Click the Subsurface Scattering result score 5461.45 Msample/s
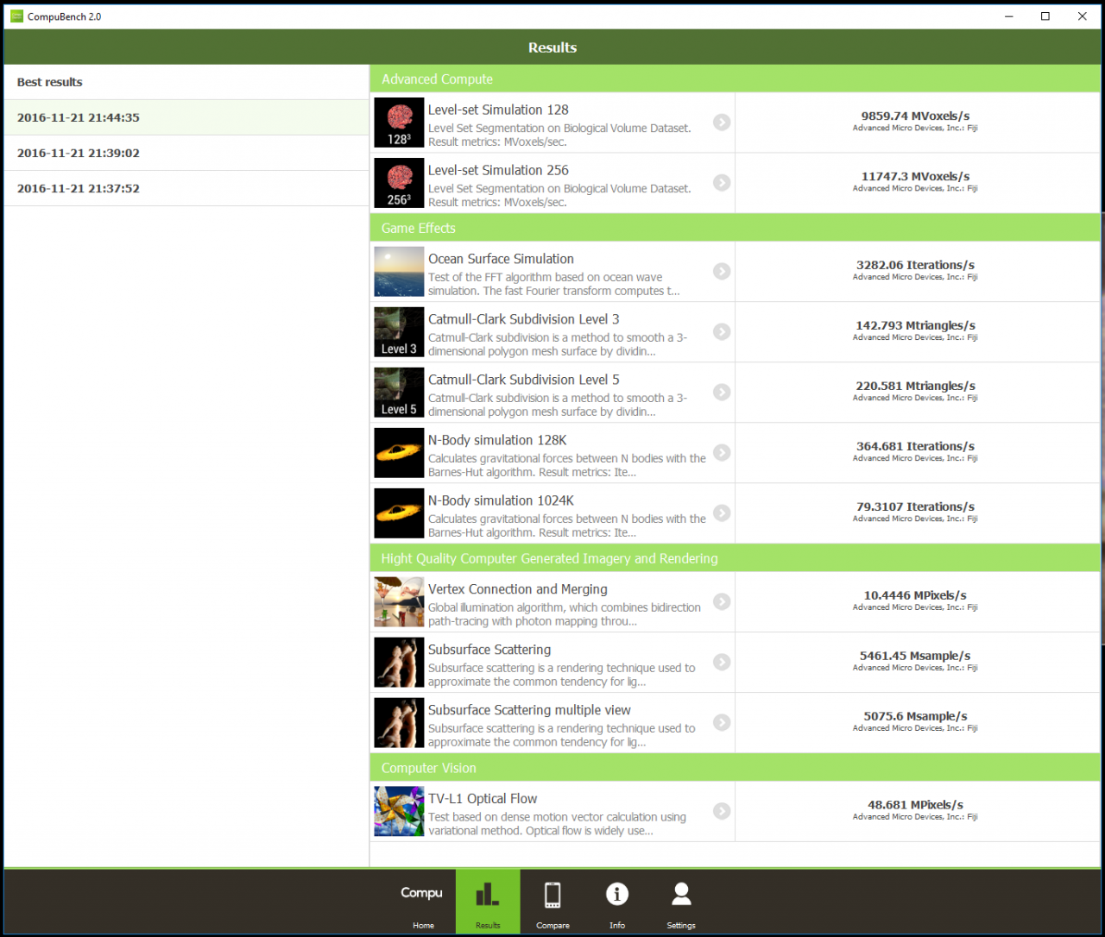The image size is (1105, 937). tap(915, 656)
